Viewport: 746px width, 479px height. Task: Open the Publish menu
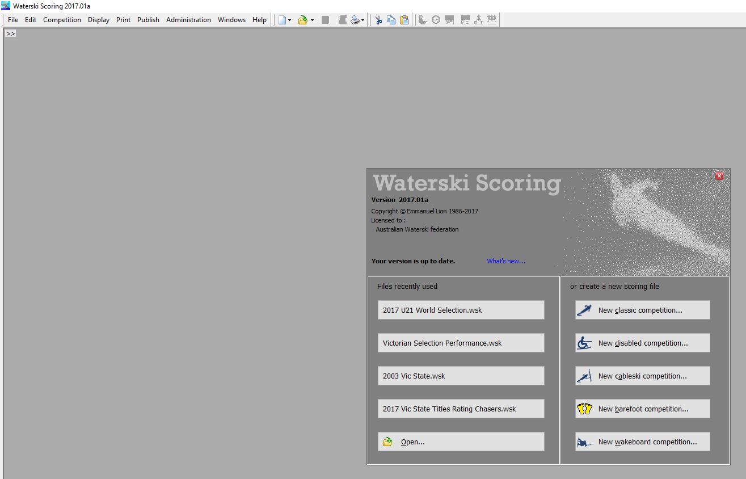148,19
